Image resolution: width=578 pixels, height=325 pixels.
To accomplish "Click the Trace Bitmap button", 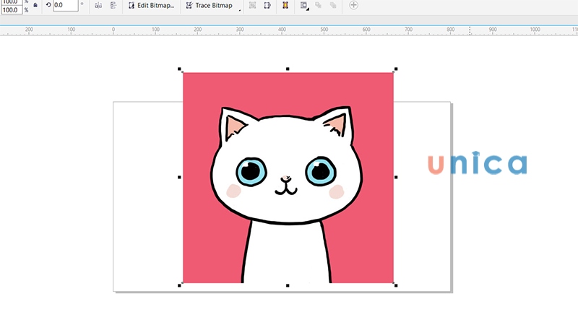I will click(209, 5).
